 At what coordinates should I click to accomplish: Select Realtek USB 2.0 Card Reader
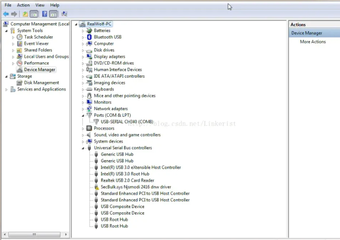[x=127, y=180]
